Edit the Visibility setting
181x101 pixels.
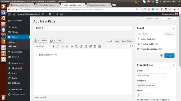pyautogui.click(x=156, y=44)
